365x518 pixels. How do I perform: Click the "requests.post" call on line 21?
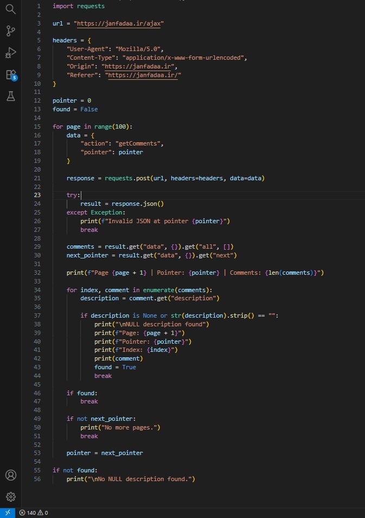(x=127, y=178)
